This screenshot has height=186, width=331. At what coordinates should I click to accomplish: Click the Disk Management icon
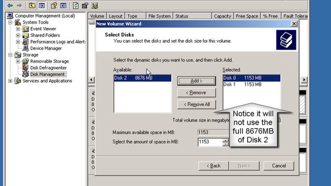pyautogui.click(x=25, y=74)
